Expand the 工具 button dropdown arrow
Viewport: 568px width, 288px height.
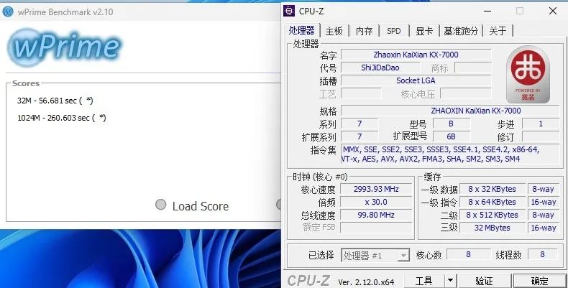coord(450,280)
